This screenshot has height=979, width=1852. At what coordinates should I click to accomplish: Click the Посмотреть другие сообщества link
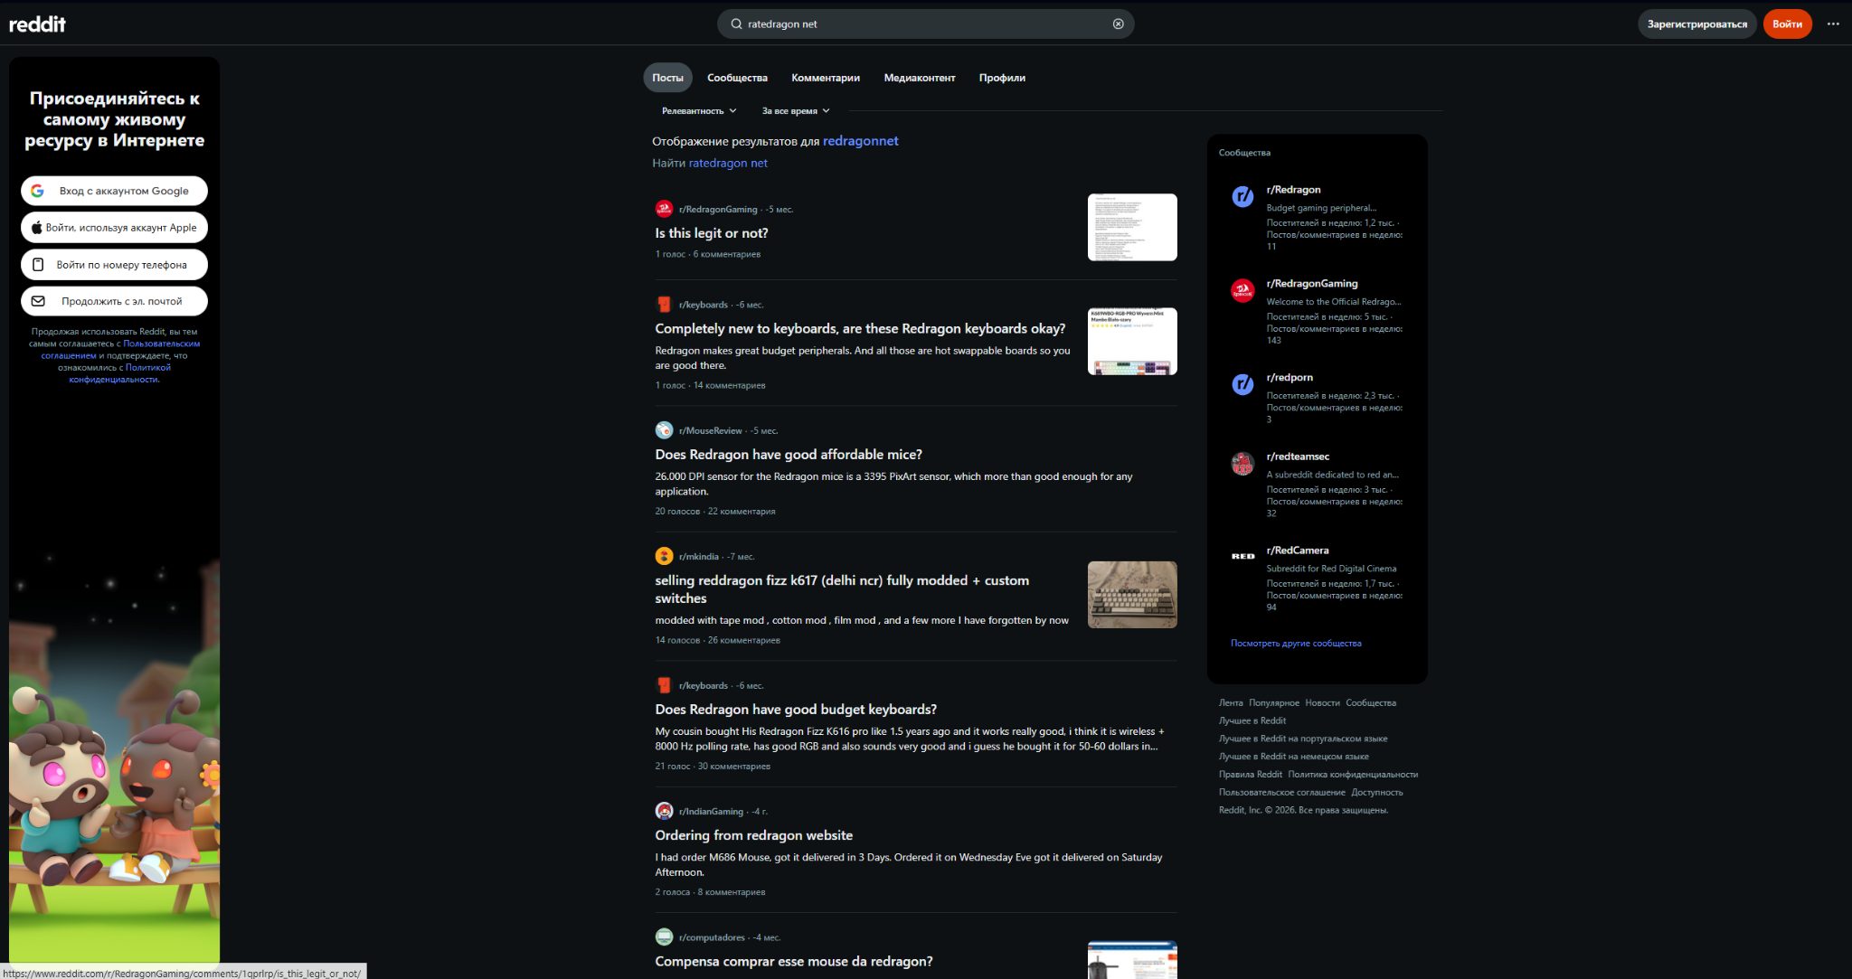[1295, 644]
